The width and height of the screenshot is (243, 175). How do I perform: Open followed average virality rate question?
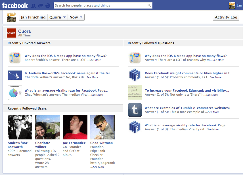click(x=186, y=125)
